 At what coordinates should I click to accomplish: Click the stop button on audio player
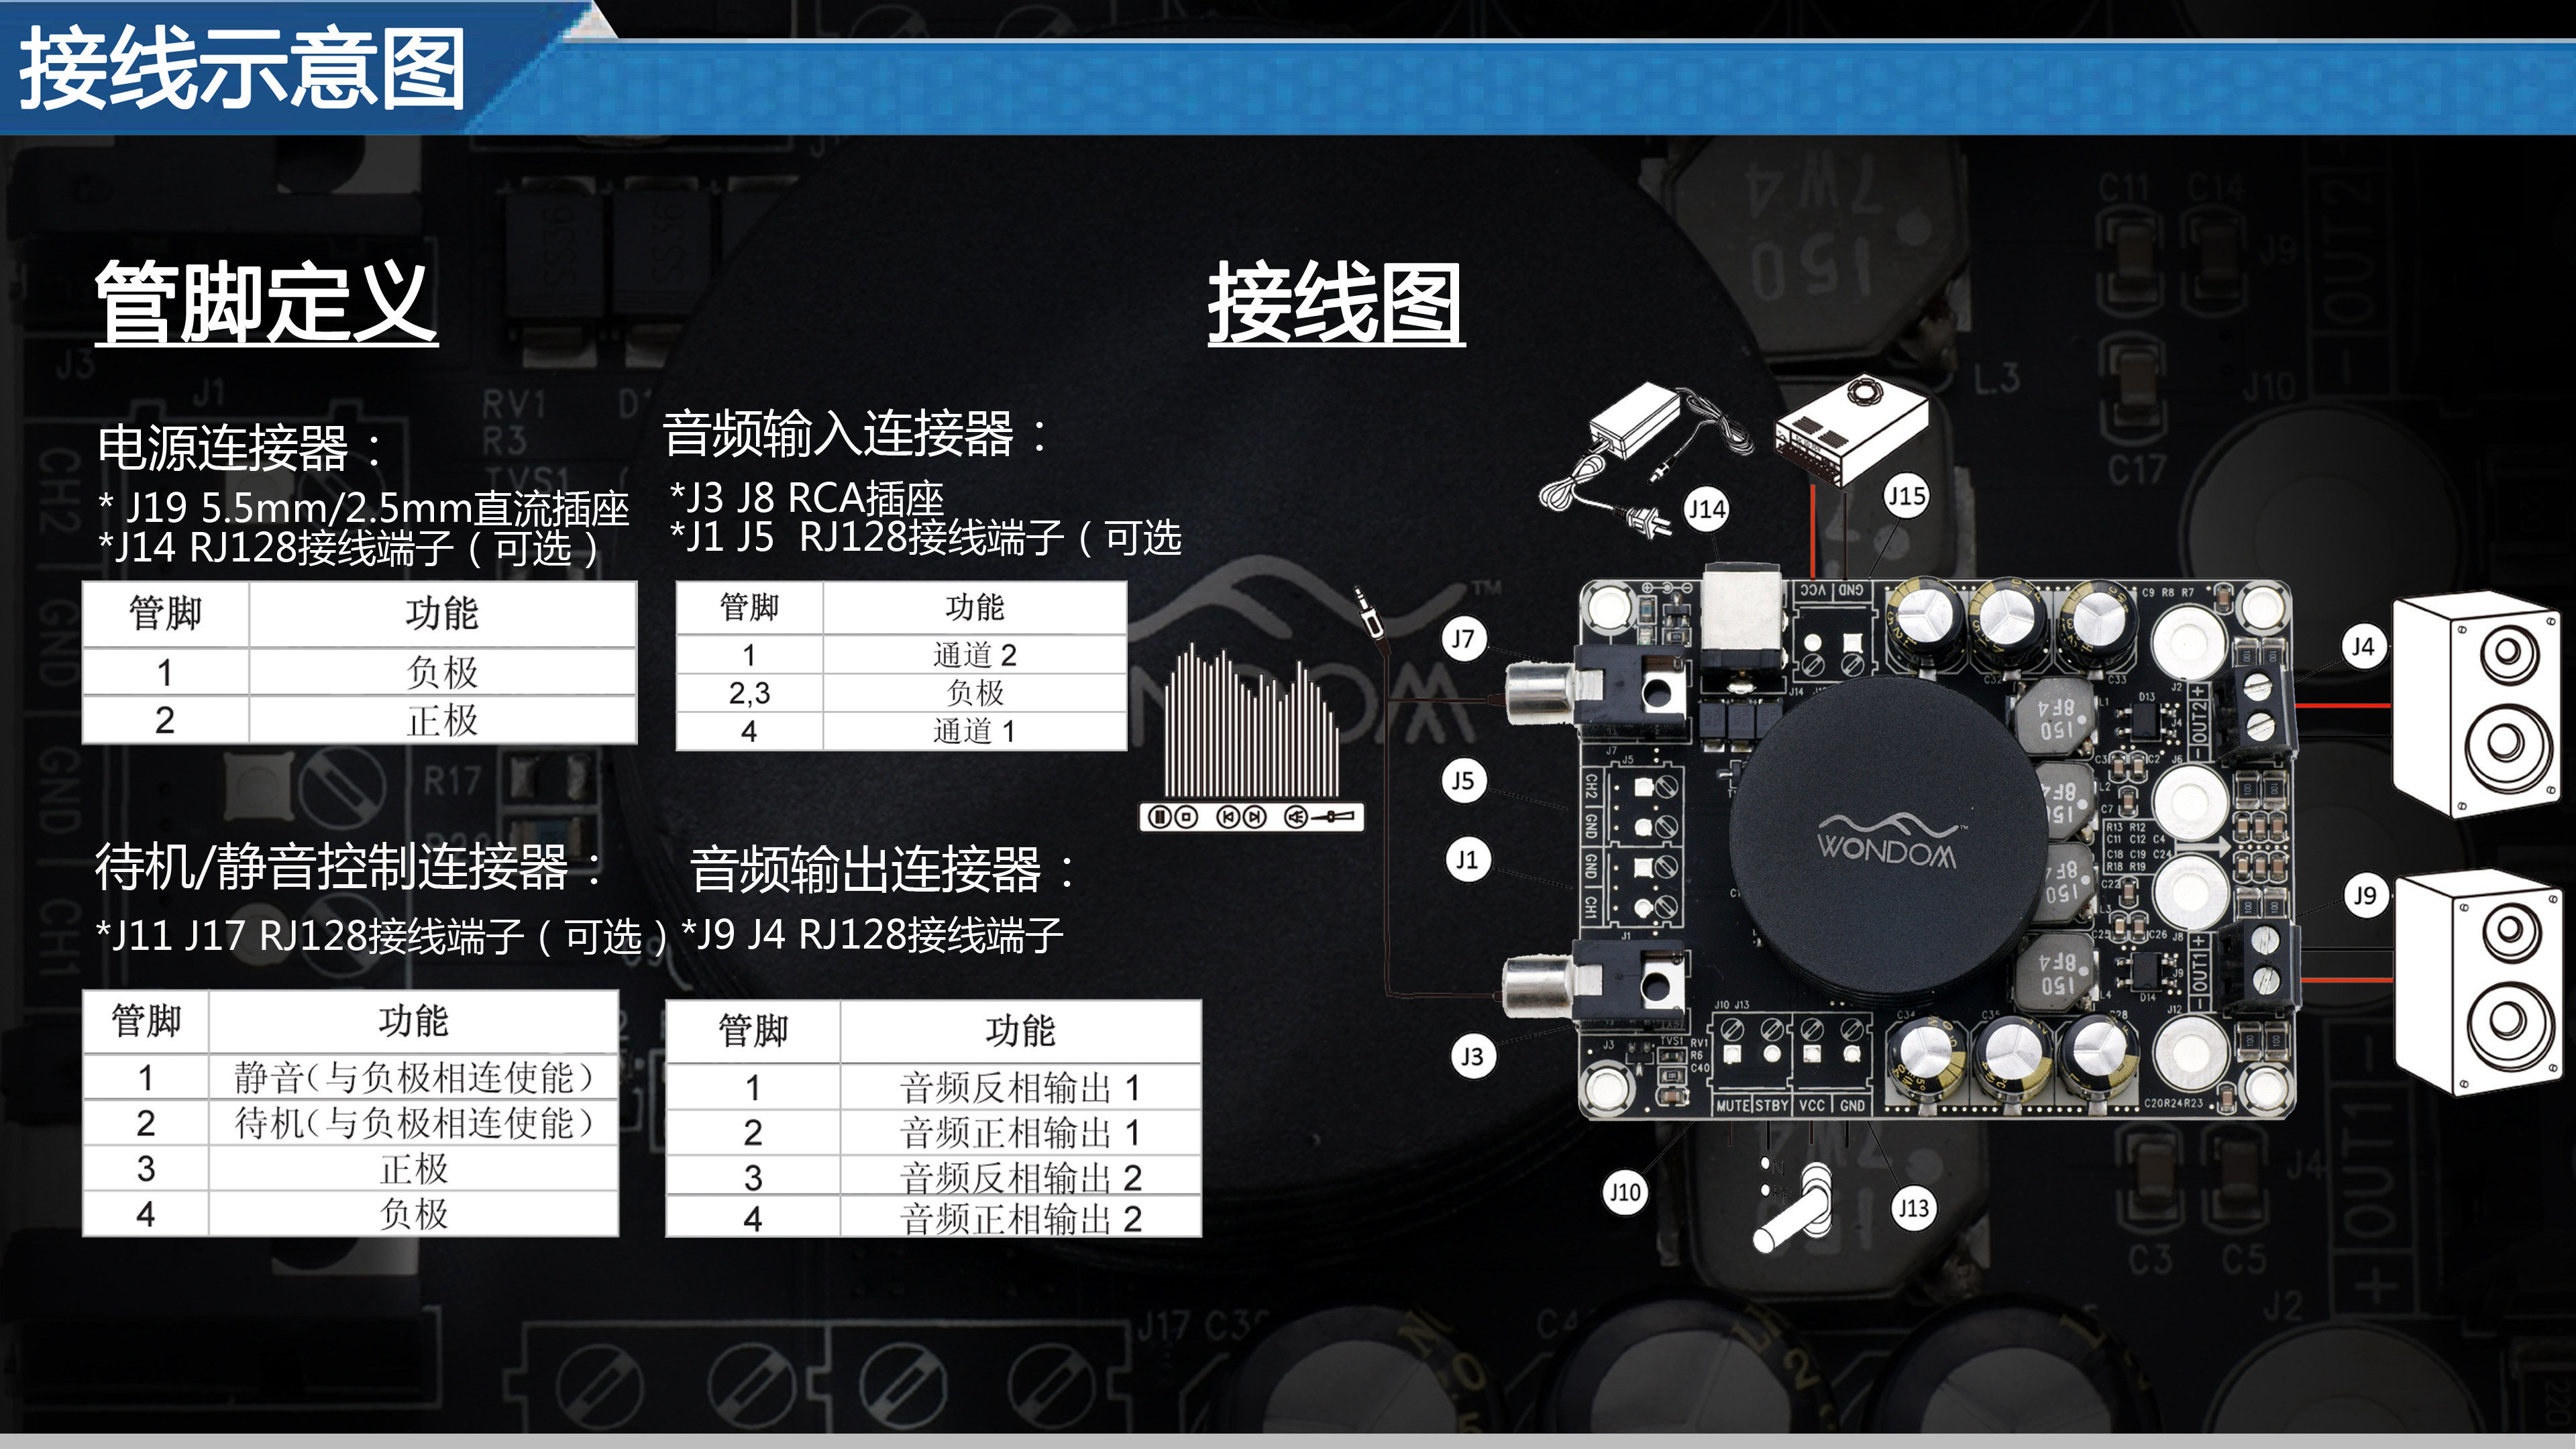[1187, 817]
